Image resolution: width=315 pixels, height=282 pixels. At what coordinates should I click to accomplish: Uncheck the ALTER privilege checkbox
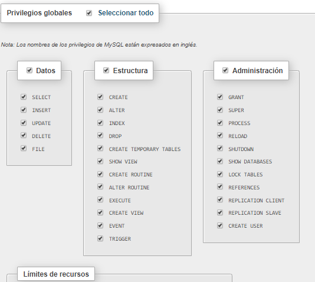click(x=100, y=110)
